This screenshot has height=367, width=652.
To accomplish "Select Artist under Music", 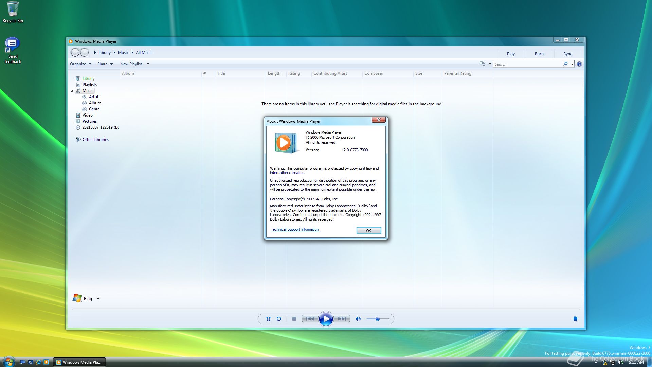I will (x=90, y=97).
